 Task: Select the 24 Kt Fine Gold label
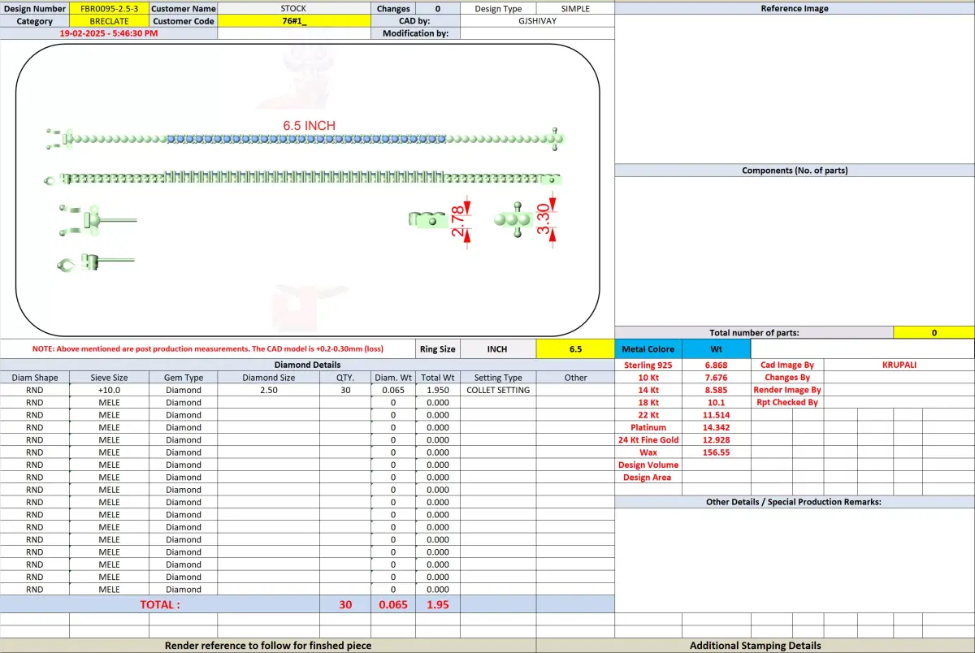click(x=648, y=439)
